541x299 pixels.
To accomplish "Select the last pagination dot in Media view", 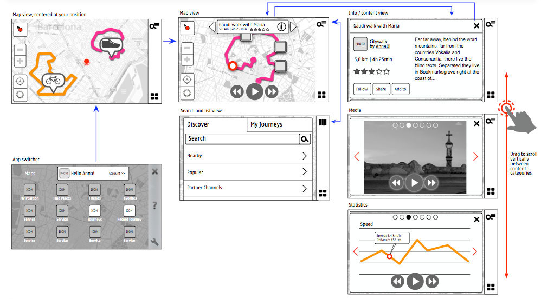I will [435, 125].
